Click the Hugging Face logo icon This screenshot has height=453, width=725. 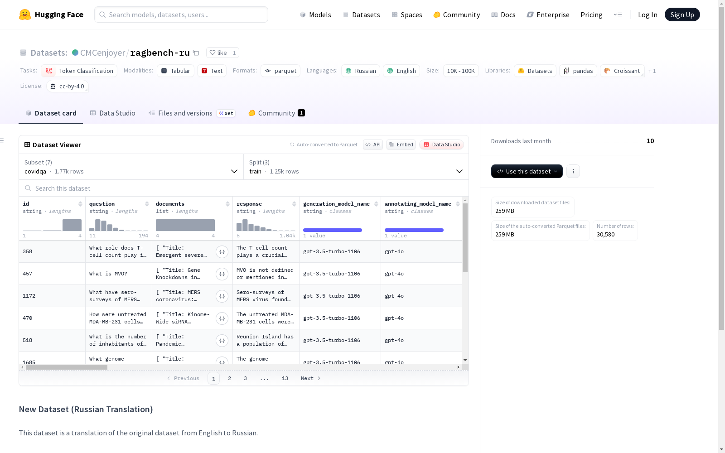point(25,14)
